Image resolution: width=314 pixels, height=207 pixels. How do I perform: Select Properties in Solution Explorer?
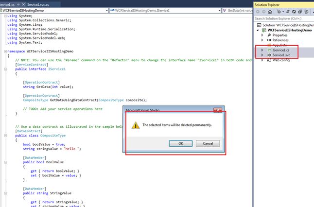pyautogui.click(x=280, y=35)
